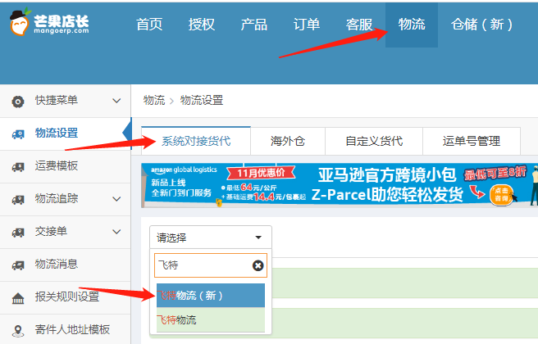Image resolution: width=538 pixels, height=344 pixels.
Task: Click the 寄件人地址模板 location pin icon
Action: point(18,331)
